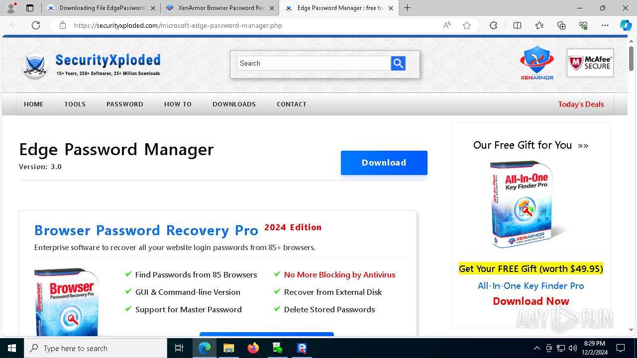The image size is (637, 358).
Task: Open the DOWNLOADS navigation menu item
Action: pos(234,104)
